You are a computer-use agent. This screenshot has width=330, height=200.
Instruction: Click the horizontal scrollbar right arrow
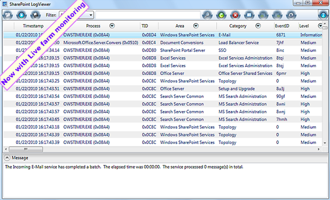(319, 149)
